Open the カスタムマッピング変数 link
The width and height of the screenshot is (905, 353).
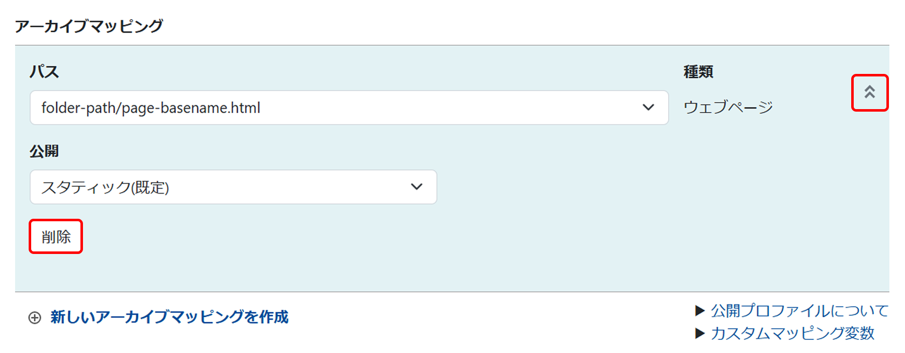pos(792,333)
